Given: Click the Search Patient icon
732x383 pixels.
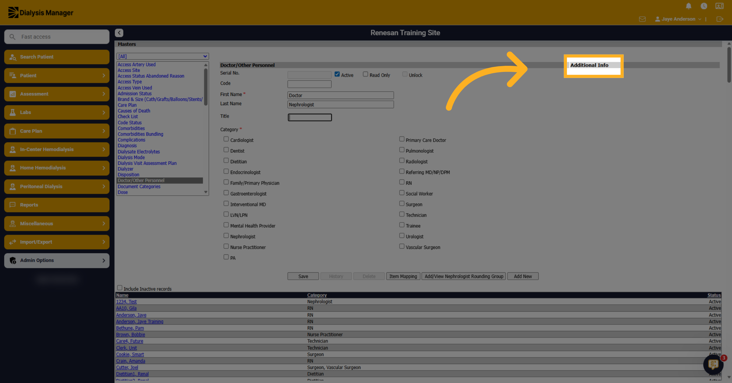Looking at the screenshot, I should pos(13,57).
